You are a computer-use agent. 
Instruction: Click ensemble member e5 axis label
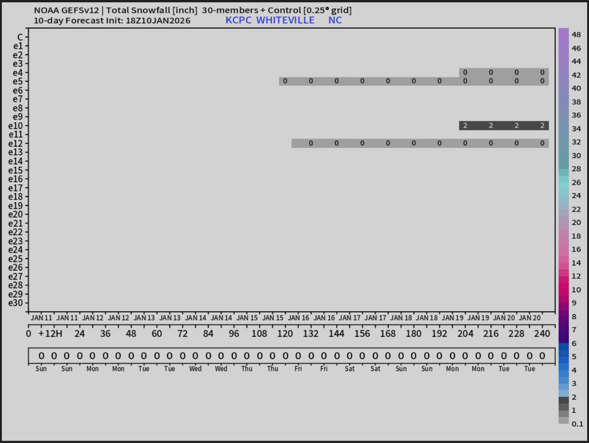click(x=18, y=82)
